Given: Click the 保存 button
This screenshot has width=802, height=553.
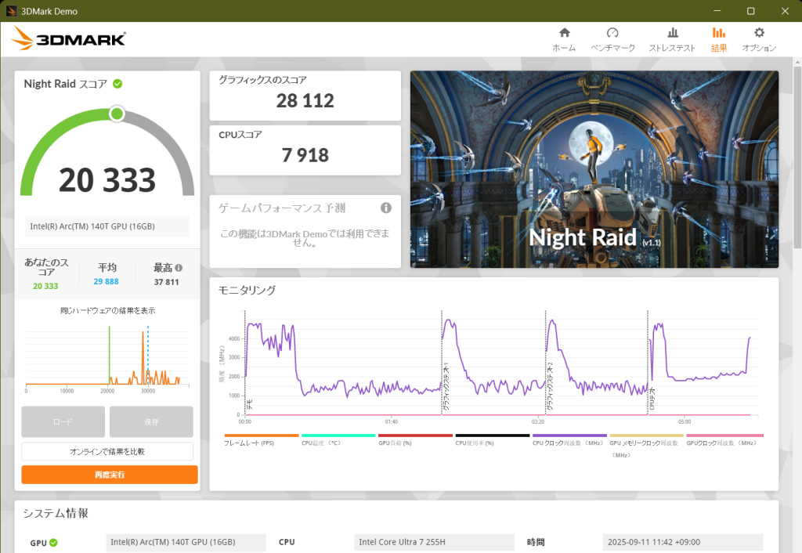Looking at the screenshot, I should (x=151, y=421).
